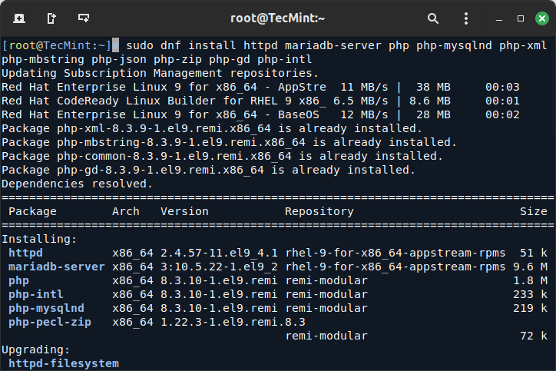
Task: Click httpd-filesystem under Upgrading
Action: point(63,363)
